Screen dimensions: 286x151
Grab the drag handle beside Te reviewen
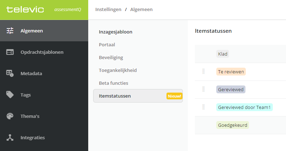tap(203, 71)
